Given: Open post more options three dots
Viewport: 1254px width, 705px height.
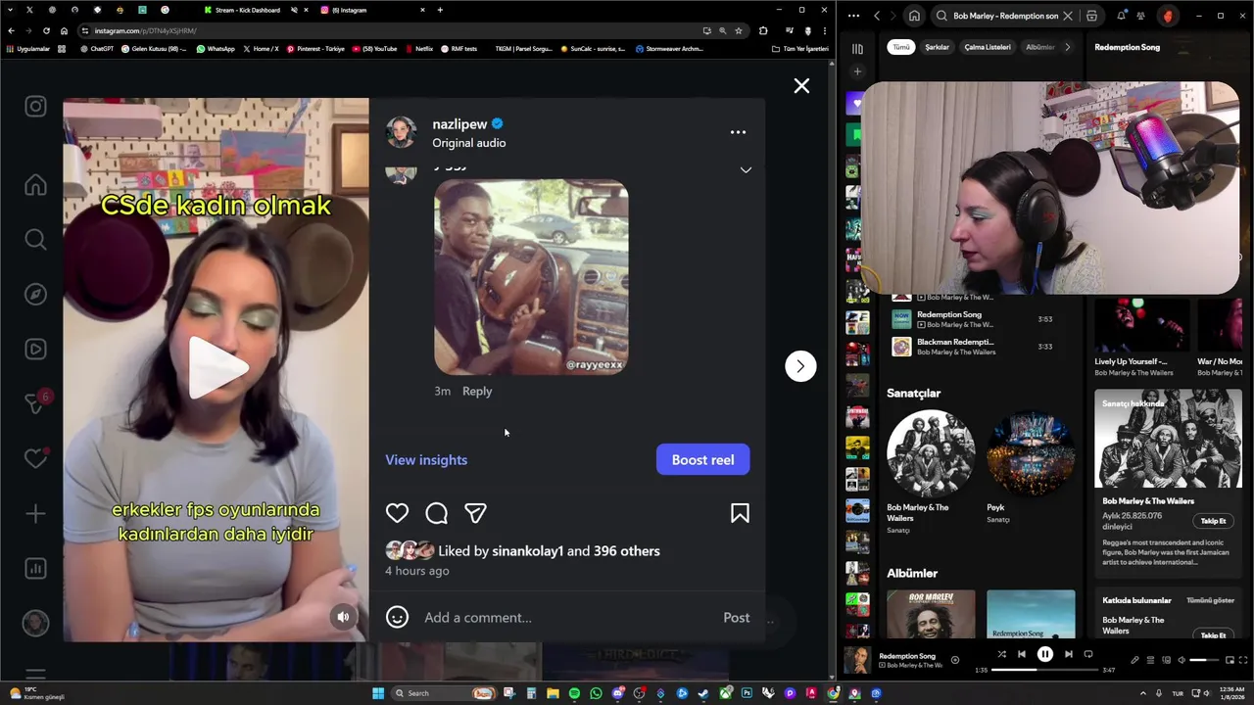Looking at the screenshot, I should [738, 132].
